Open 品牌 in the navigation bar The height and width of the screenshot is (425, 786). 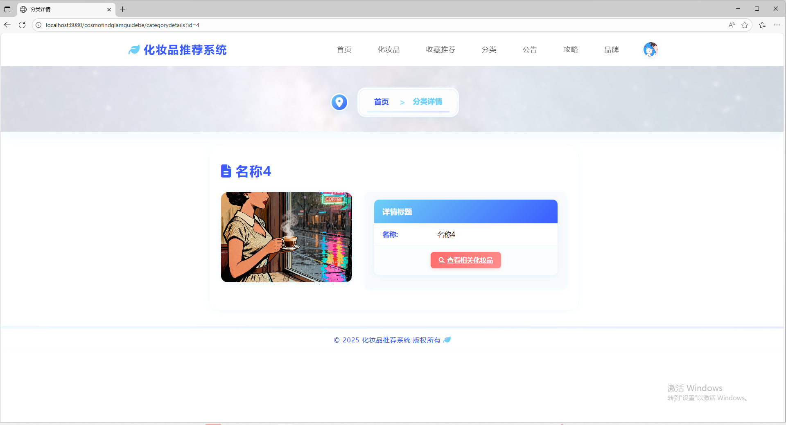point(612,49)
